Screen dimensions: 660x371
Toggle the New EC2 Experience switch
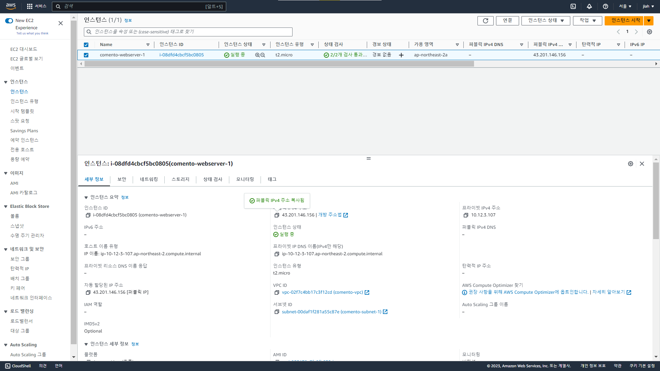pos(9,21)
